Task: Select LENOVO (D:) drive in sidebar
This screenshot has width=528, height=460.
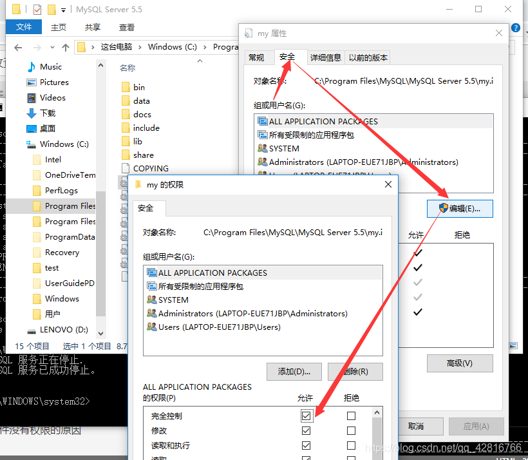Action: pos(57,329)
